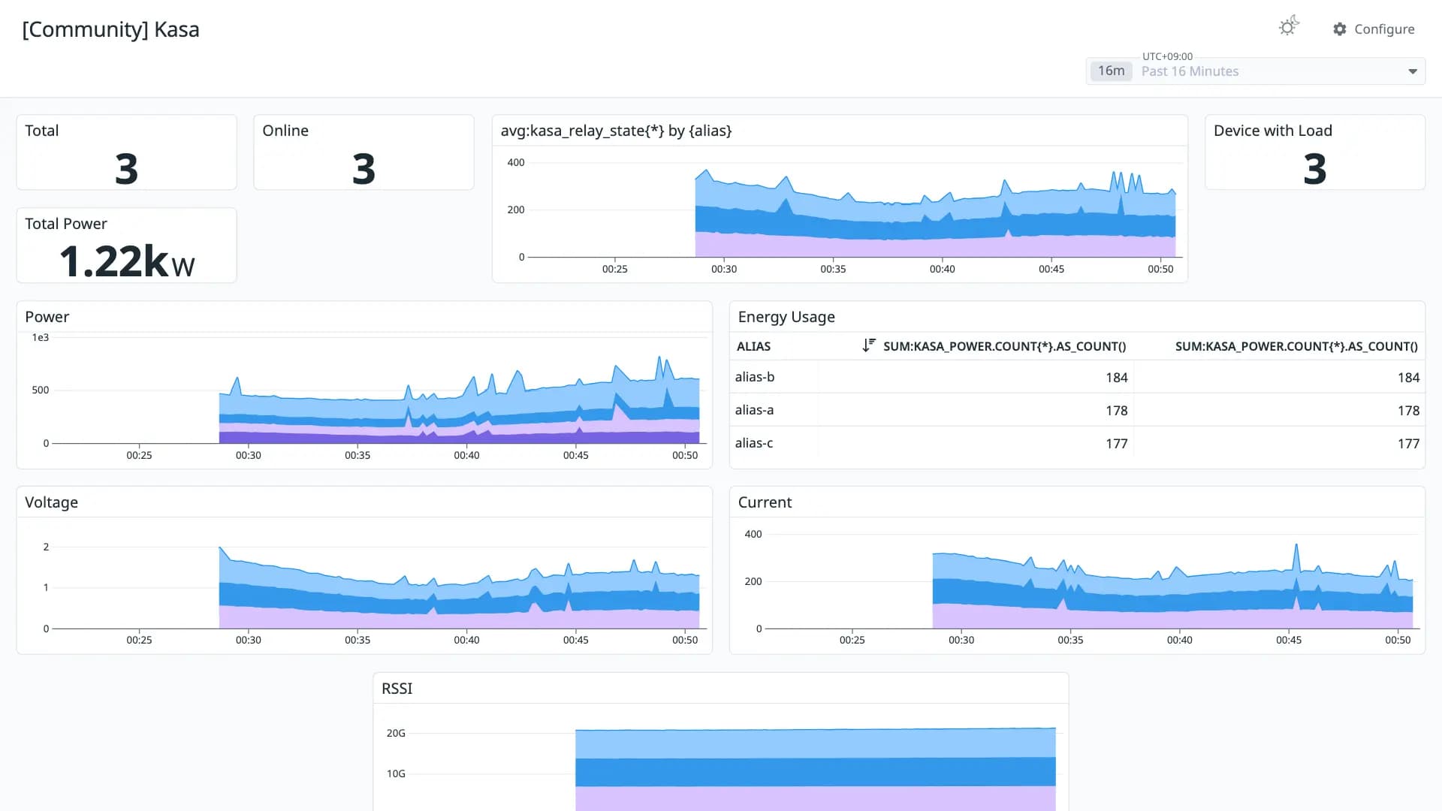Click the avg:kasa_relay_state widget title
The image size is (1442, 811).
pyautogui.click(x=616, y=131)
